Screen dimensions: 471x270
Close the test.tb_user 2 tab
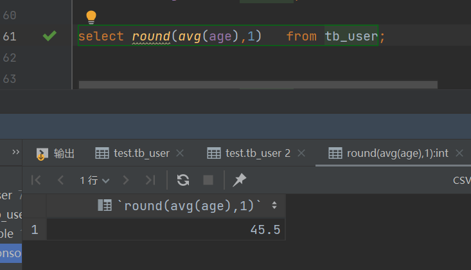[301, 153]
